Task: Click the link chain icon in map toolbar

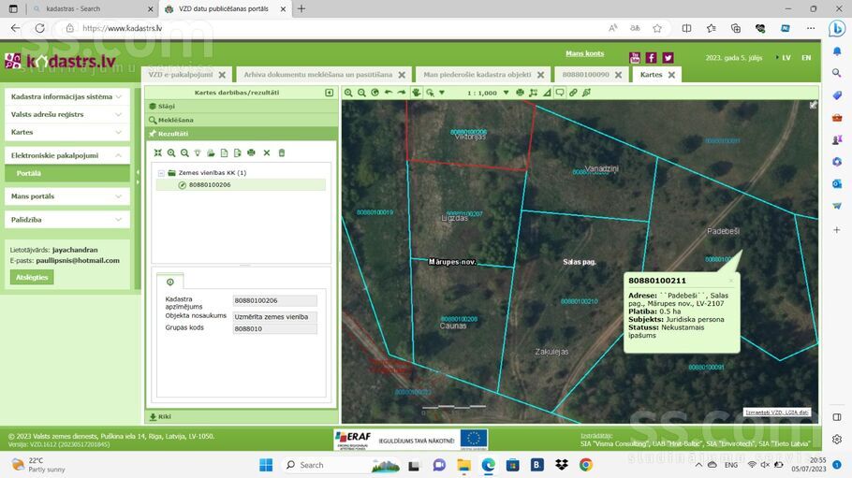Action: pyautogui.click(x=573, y=93)
